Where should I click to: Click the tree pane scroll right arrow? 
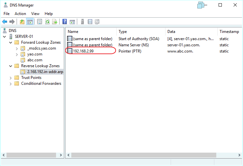point(61,155)
